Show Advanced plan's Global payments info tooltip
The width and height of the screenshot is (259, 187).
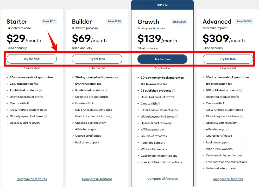242,116
